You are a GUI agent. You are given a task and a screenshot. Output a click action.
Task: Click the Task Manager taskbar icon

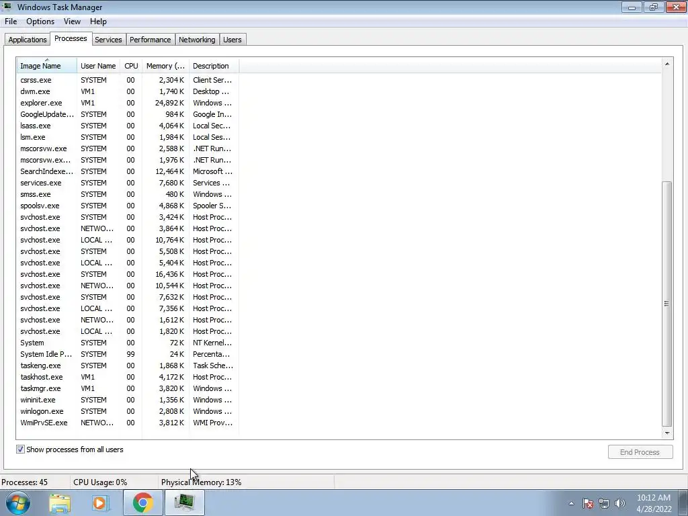coord(184,503)
